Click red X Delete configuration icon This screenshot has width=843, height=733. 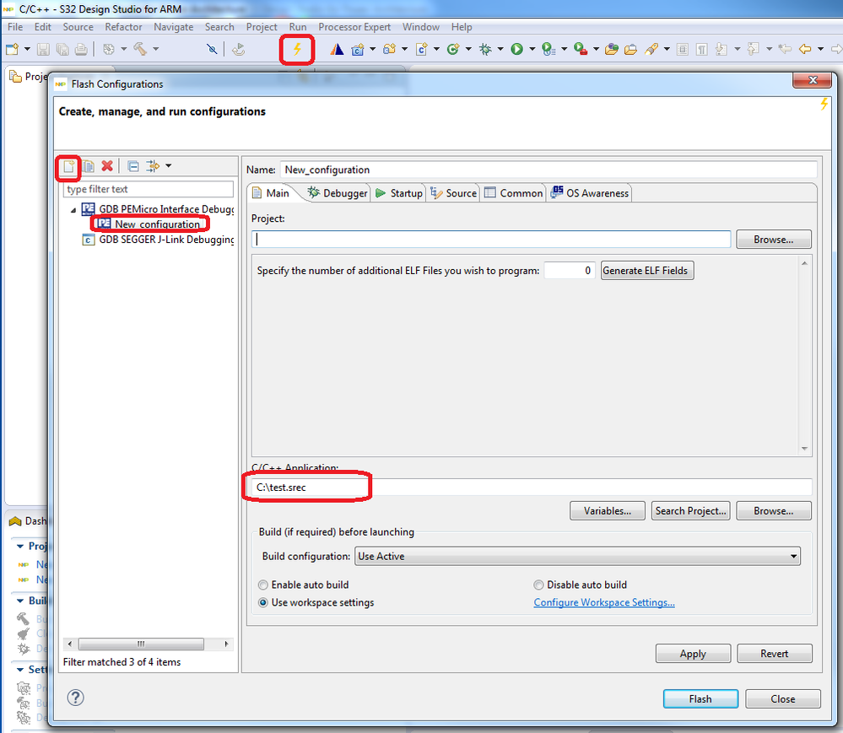pyautogui.click(x=107, y=166)
